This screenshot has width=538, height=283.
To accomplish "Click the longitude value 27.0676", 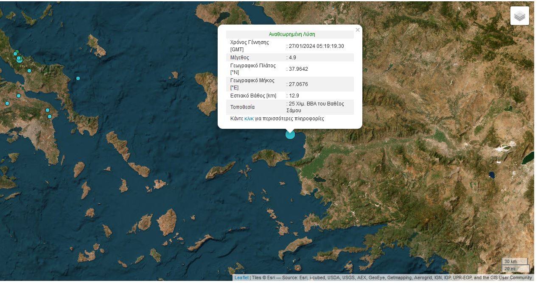I will 298,84.
